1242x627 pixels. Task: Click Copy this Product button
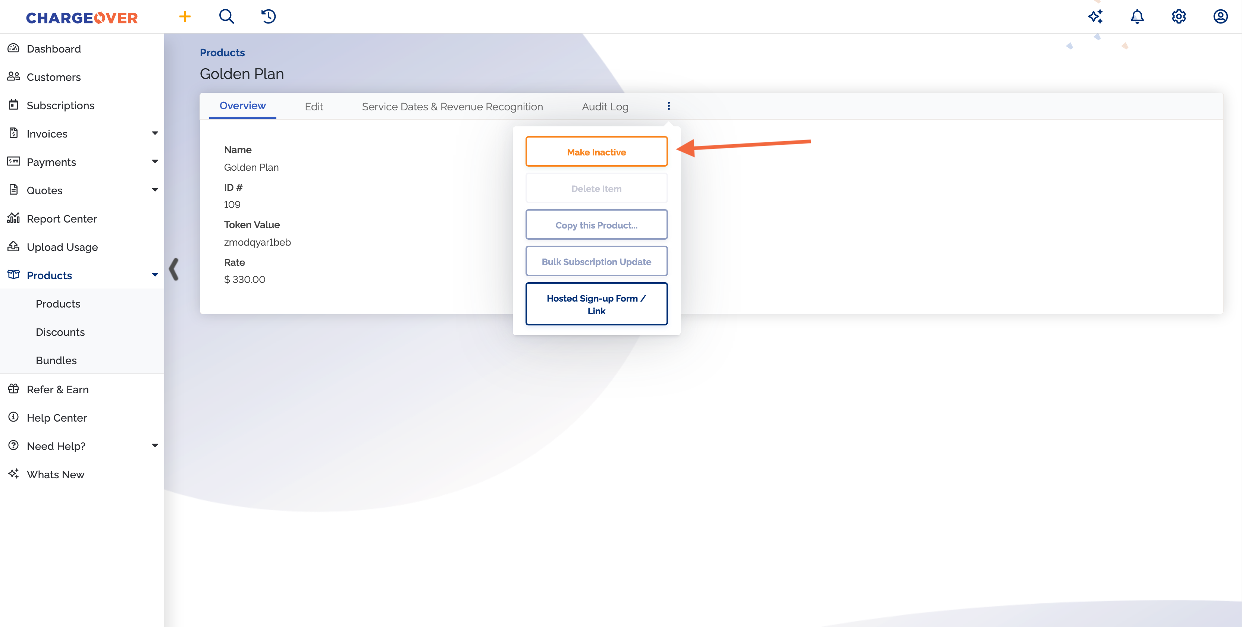(596, 225)
